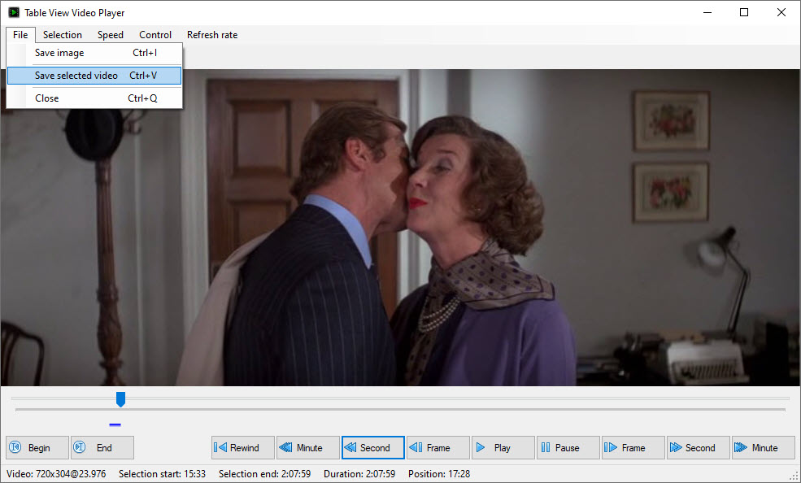Click the Play button
Screen dimensions: 801x483
(x=503, y=448)
